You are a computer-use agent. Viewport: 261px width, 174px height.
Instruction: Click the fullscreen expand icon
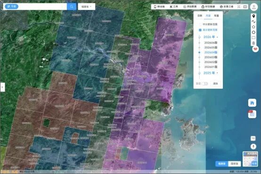click(x=239, y=7)
